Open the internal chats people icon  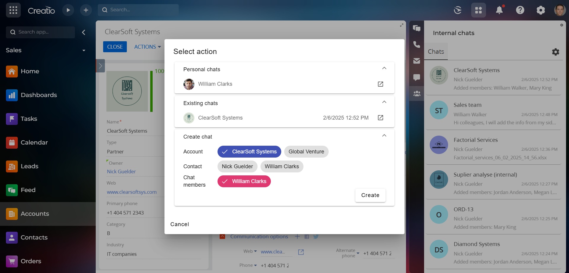(x=417, y=93)
